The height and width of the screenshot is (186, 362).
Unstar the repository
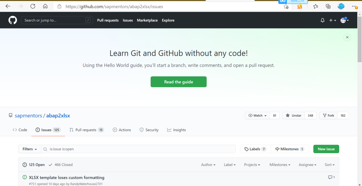(293, 115)
